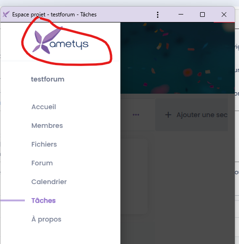Go to the Membres section
The width and height of the screenshot is (239, 244).
tap(47, 126)
